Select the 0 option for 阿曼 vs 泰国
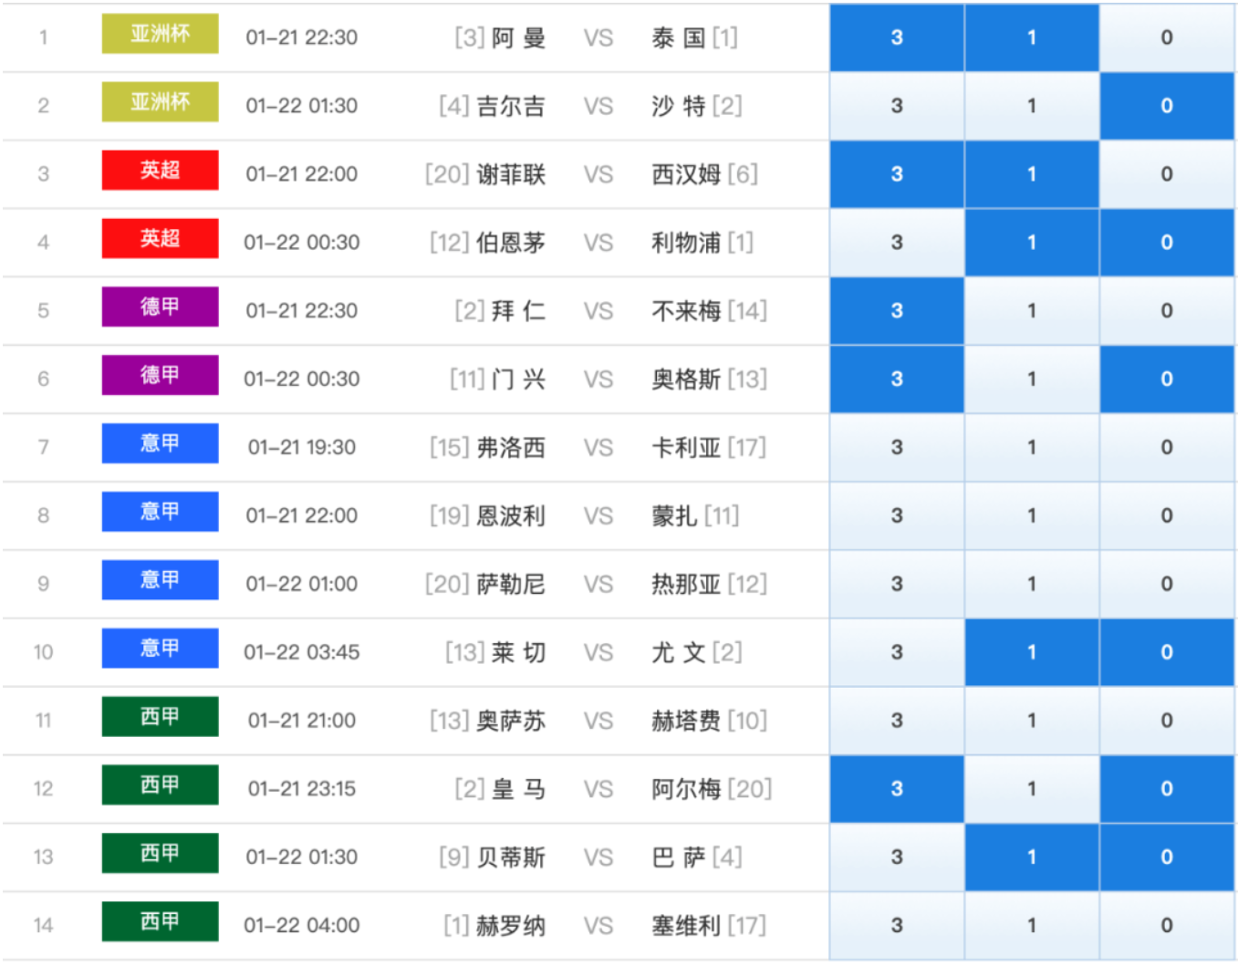Screen dimensions: 1238x966 1167,37
